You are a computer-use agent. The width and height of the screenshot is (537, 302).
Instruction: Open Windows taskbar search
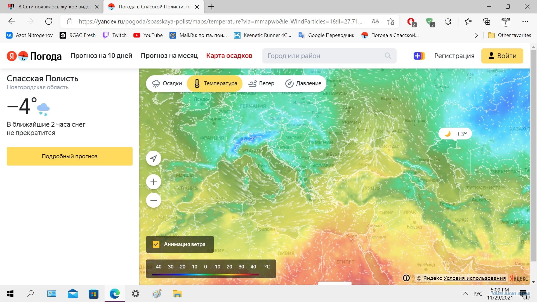tap(30, 294)
